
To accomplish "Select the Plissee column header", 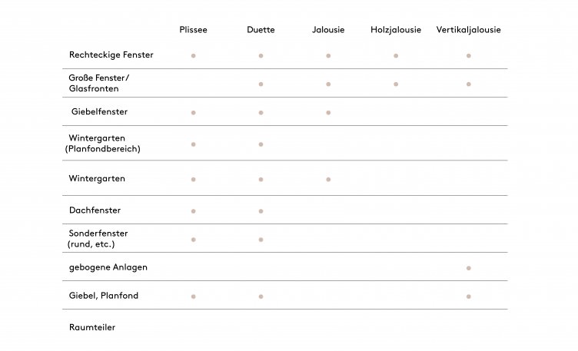I will (193, 30).
